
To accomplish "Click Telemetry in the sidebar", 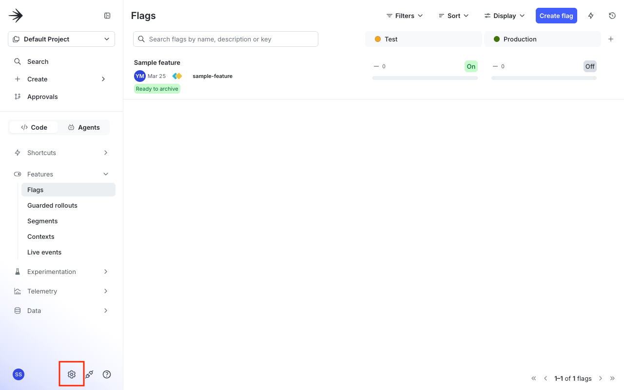I will pos(42,291).
